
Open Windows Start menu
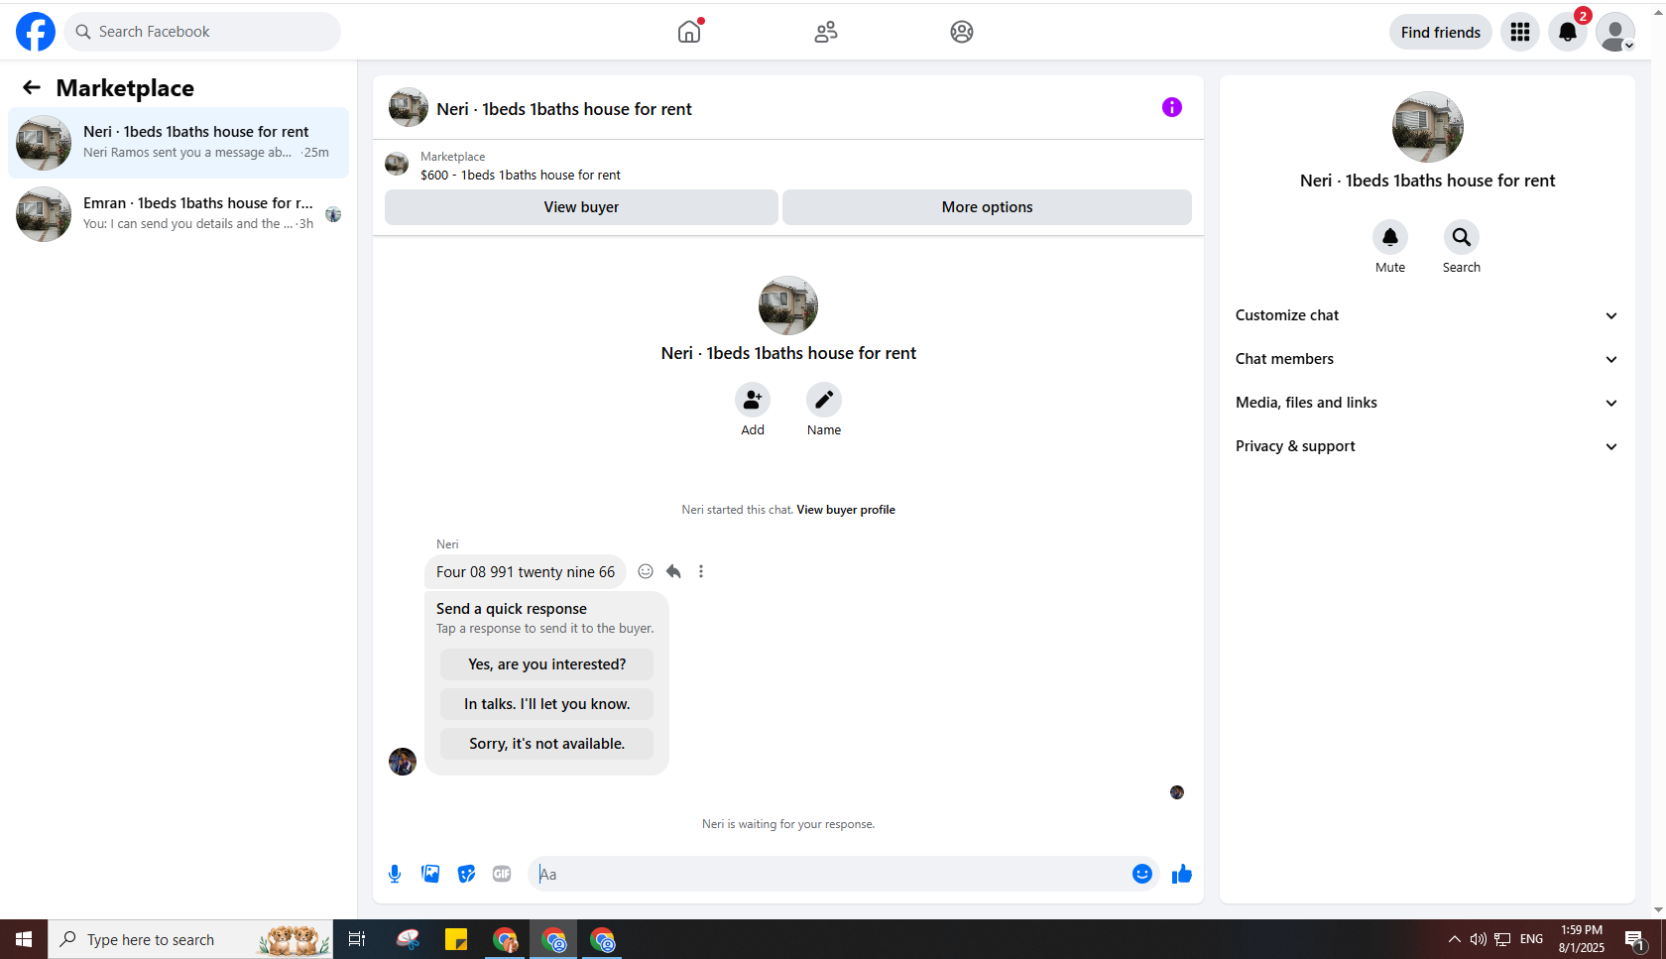(24, 939)
